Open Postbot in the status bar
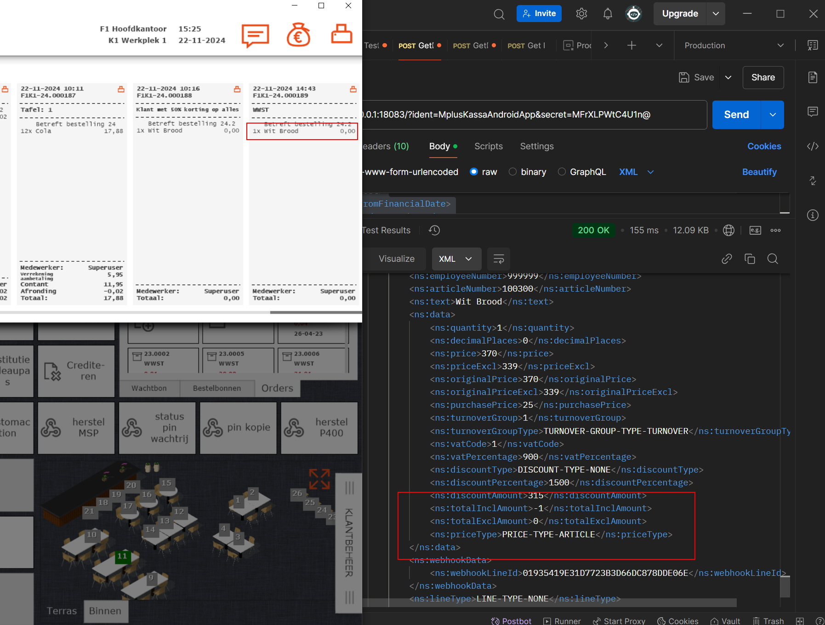 pyautogui.click(x=511, y=621)
